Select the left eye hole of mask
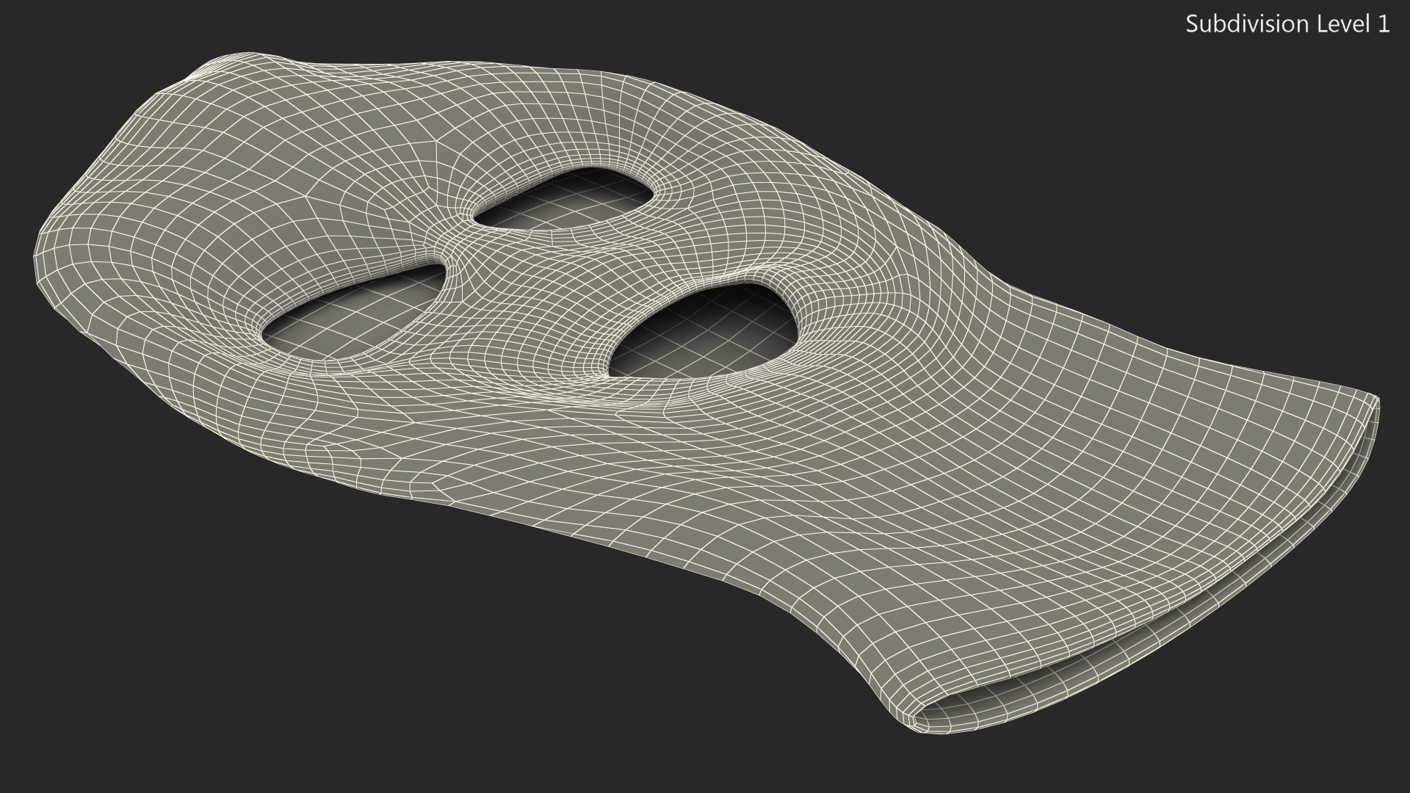The height and width of the screenshot is (793, 1410). (x=352, y=316)
